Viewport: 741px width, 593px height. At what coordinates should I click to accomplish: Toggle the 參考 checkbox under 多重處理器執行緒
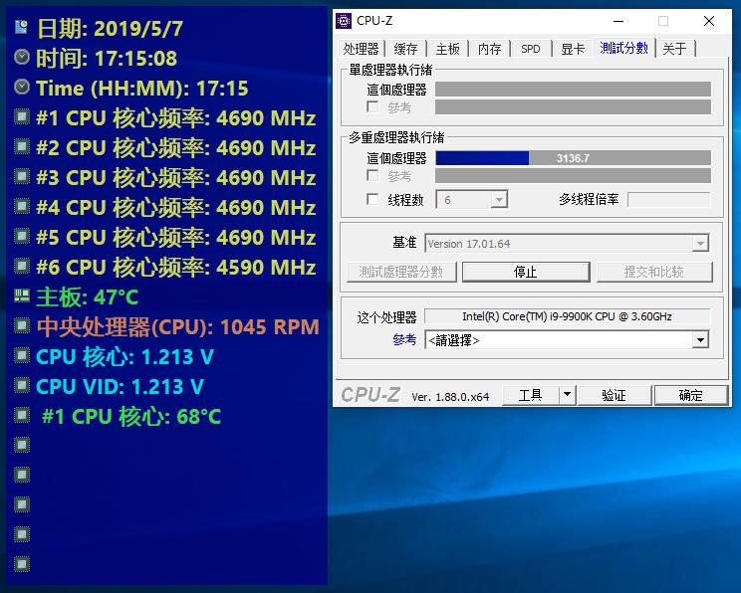[372, 176]
